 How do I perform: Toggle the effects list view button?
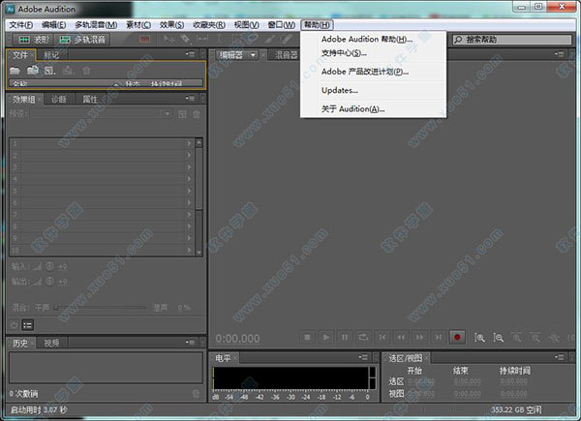tap(27, 325)
